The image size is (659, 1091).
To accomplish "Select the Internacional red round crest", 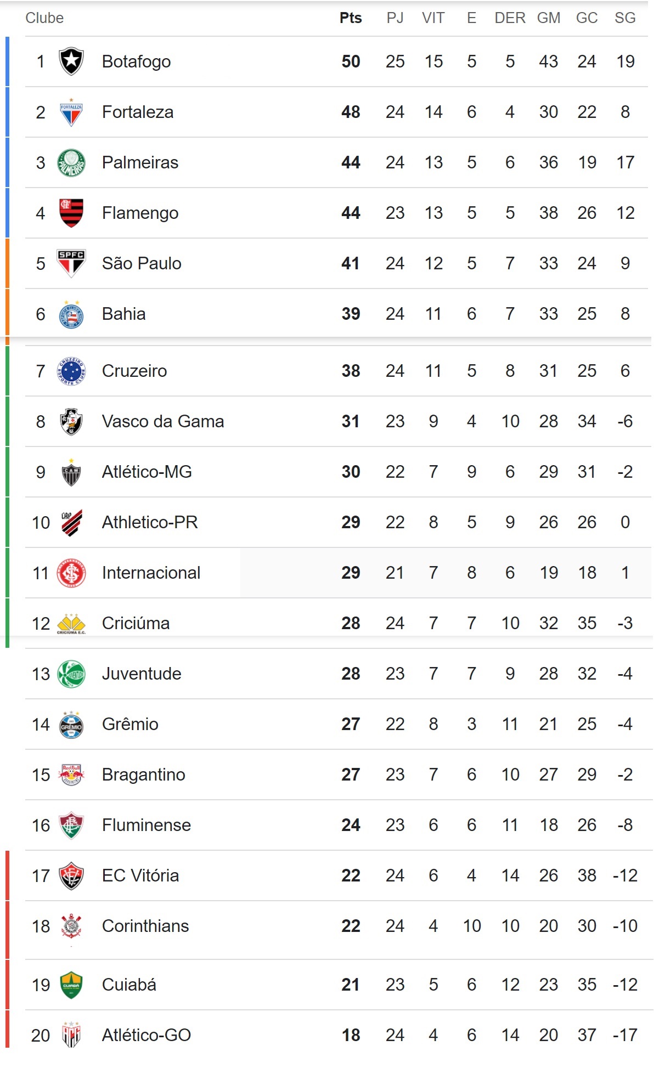I will (x=71, y=573).
